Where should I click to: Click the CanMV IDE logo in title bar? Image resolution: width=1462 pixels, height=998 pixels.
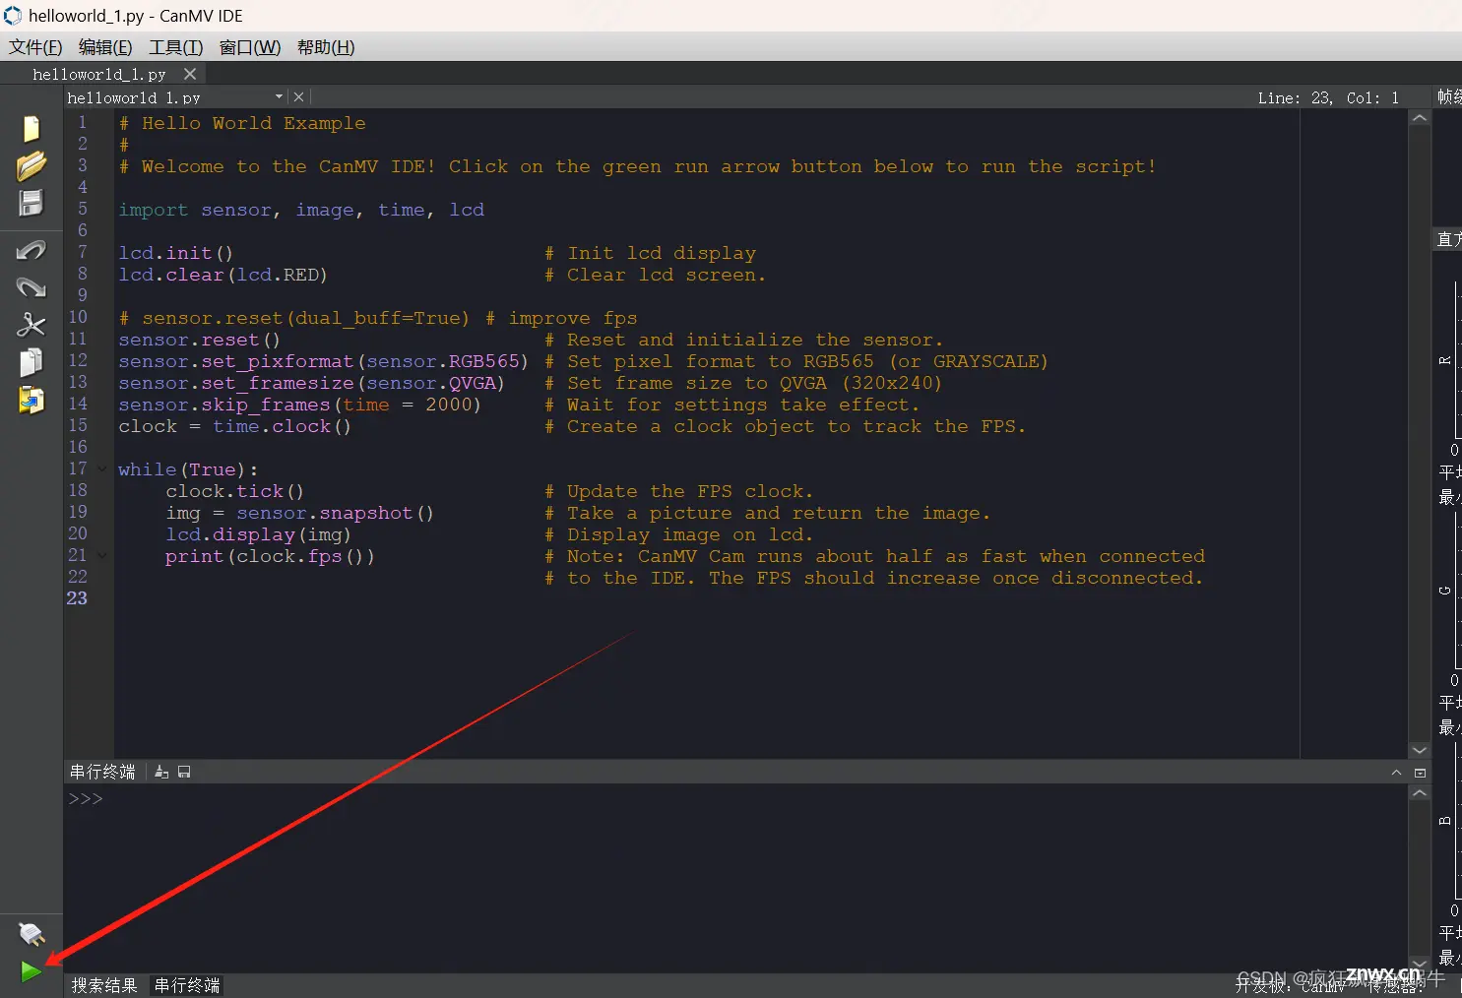click(x=13, y=16)
